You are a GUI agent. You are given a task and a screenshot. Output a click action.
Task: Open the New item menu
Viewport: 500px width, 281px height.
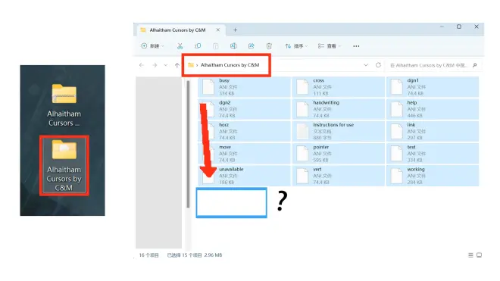point(152,46)
